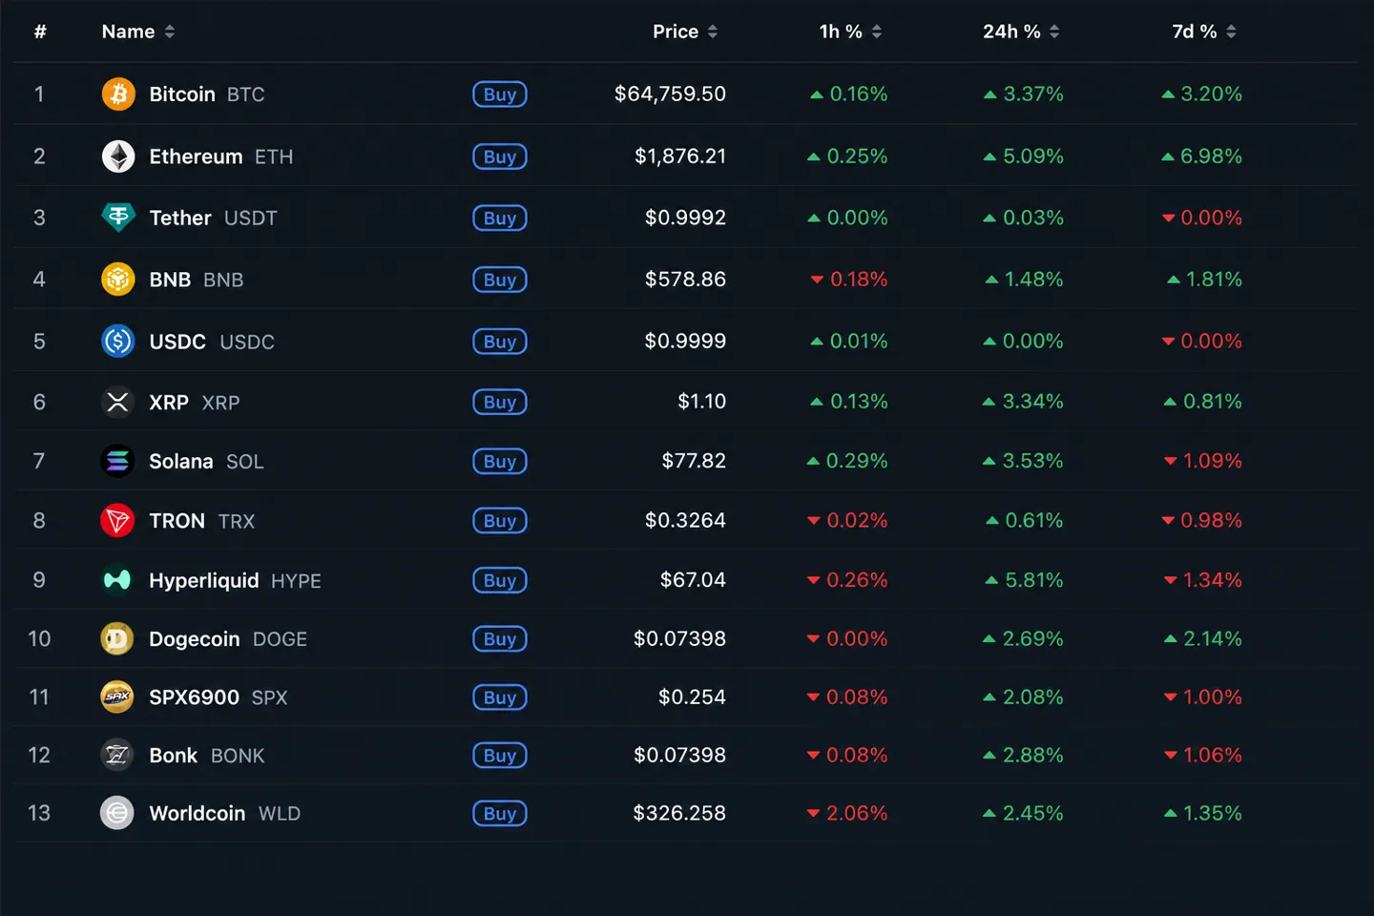Image resolution: width=1374 pixels, height=916 pixels.
Task: Click Buy in the USDC row
Action: [x=500, y=342]
